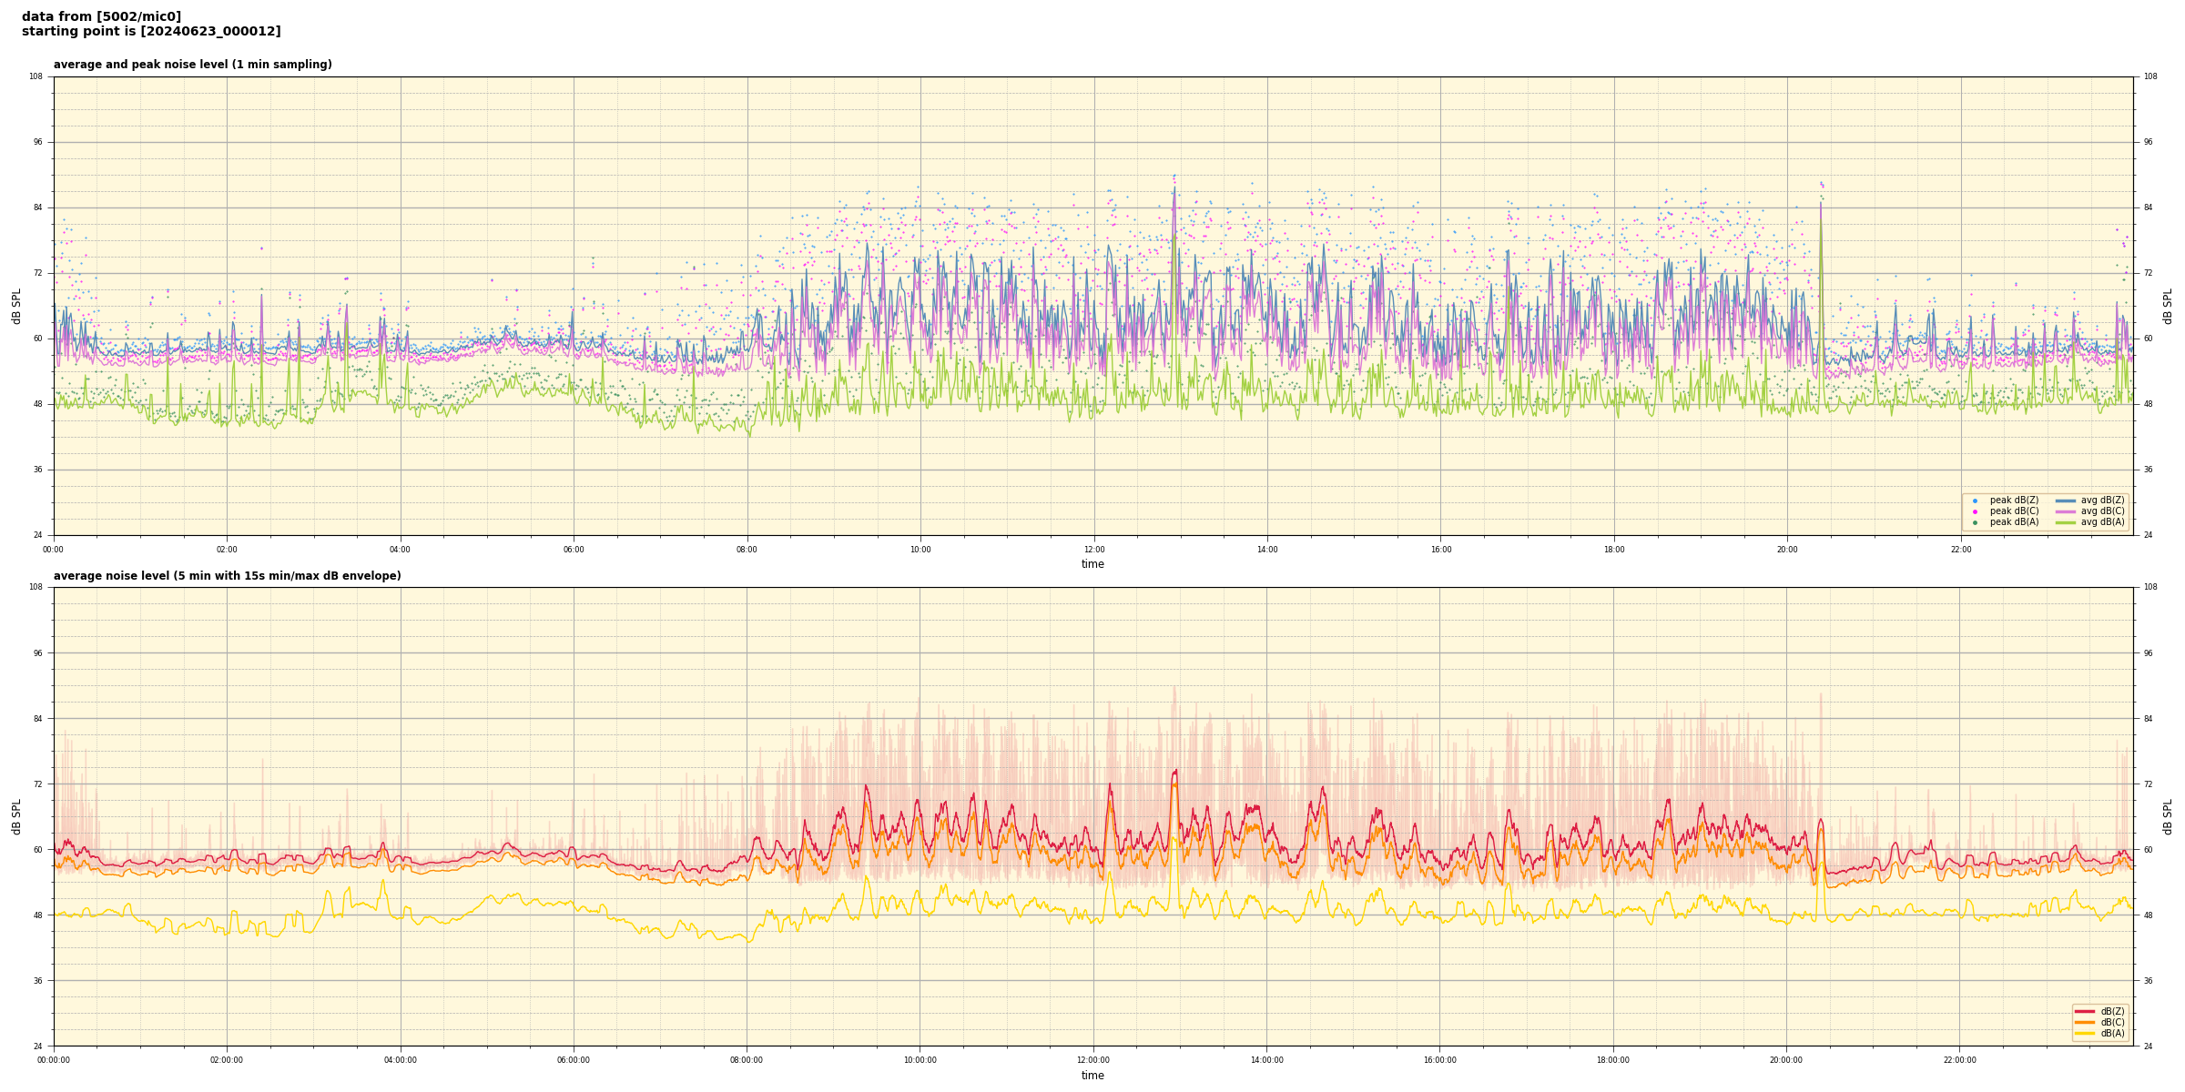Click orange dB(C) swatch in bottom legend
The width and height of the screenshot is (2185, 1092).
click(x=2085, y=1022)
